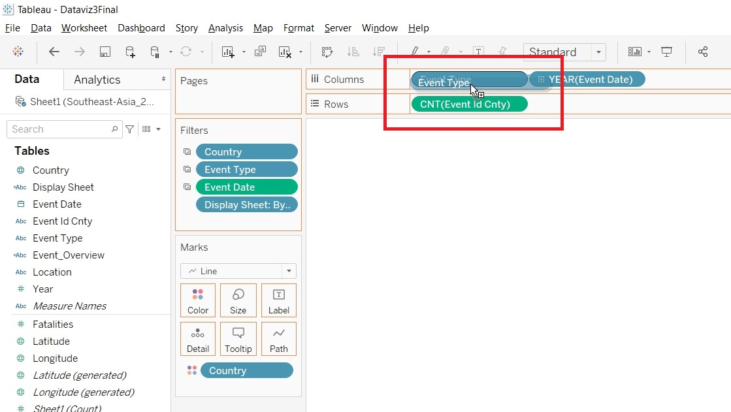Open the Analysis menu

225,28
